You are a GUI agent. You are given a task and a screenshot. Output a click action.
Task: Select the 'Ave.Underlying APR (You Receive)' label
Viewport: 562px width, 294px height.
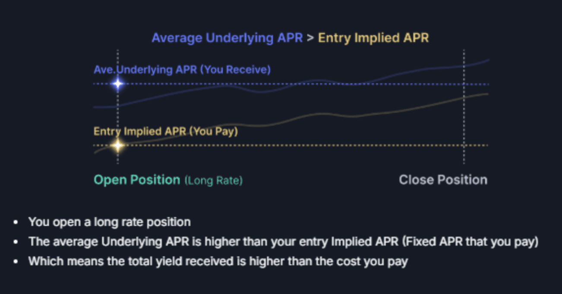[x=182, y=70]
